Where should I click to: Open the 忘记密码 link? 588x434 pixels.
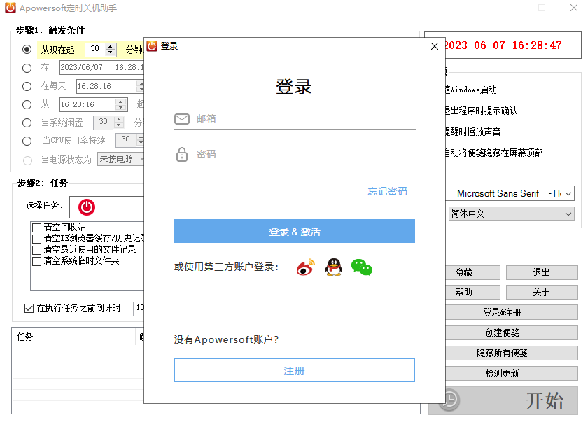[387, 191]
